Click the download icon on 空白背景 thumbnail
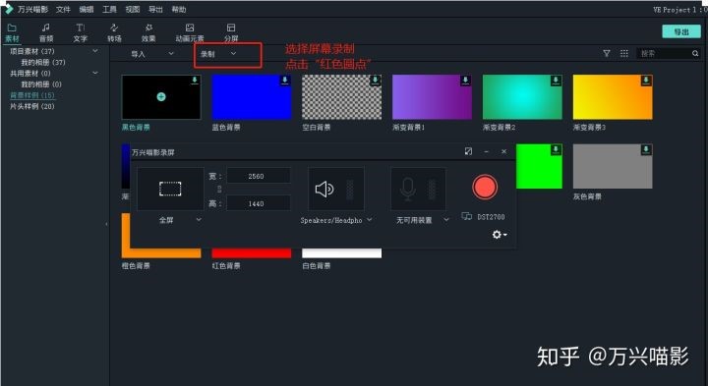708x386 pixels. [x=376, y=80]
